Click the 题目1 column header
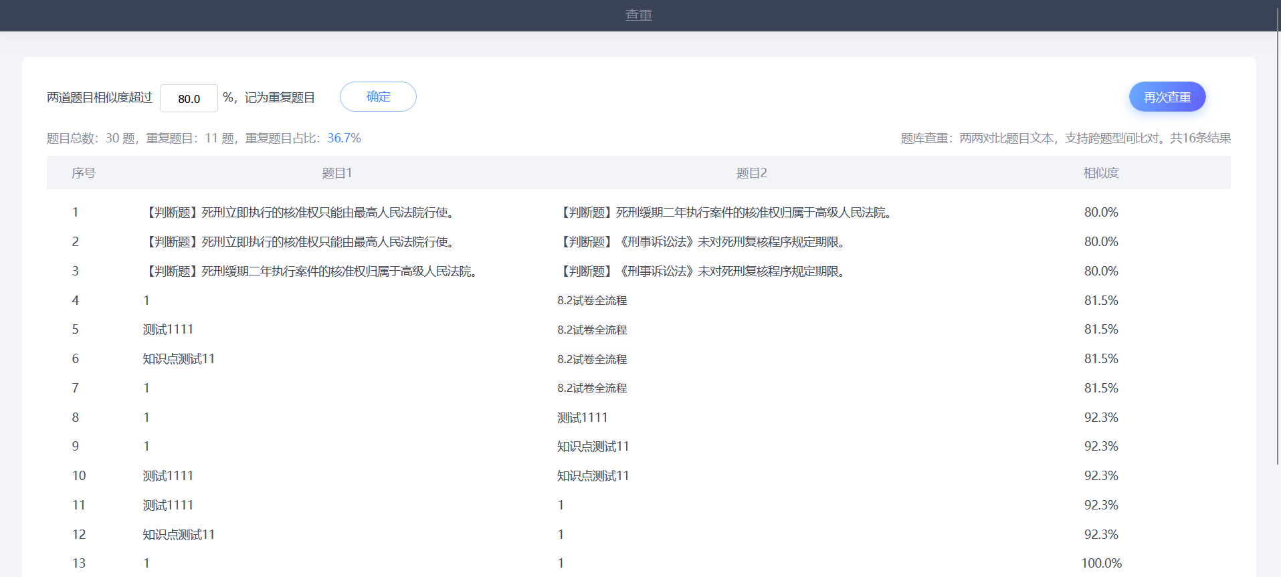Image resolution: width=1281 pixels, height=577 pixels. 337,173
